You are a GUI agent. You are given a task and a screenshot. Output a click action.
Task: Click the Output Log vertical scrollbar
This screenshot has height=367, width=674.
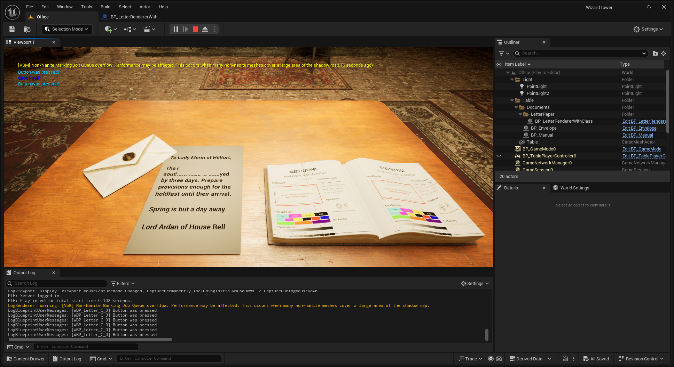487,334
